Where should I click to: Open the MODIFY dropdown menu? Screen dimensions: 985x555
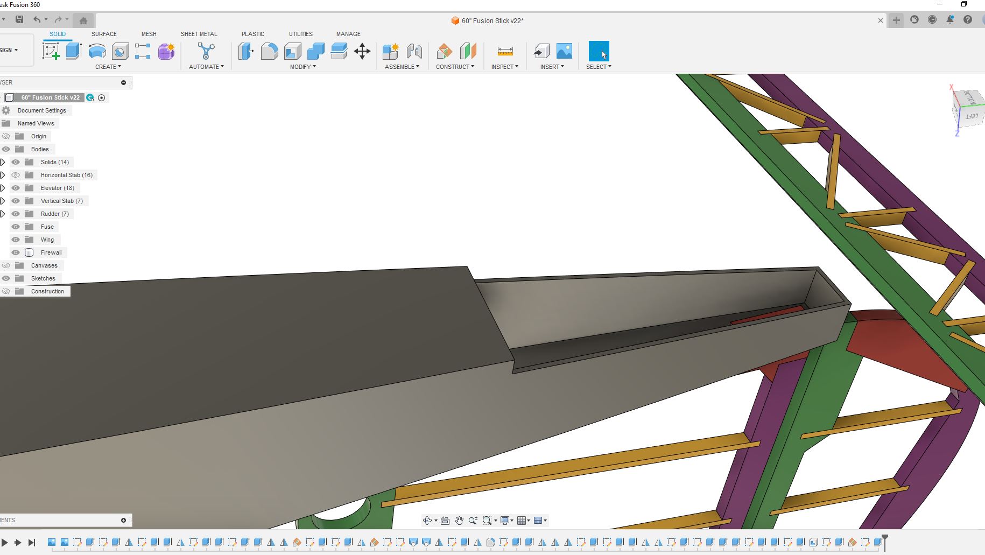(302, 67)
